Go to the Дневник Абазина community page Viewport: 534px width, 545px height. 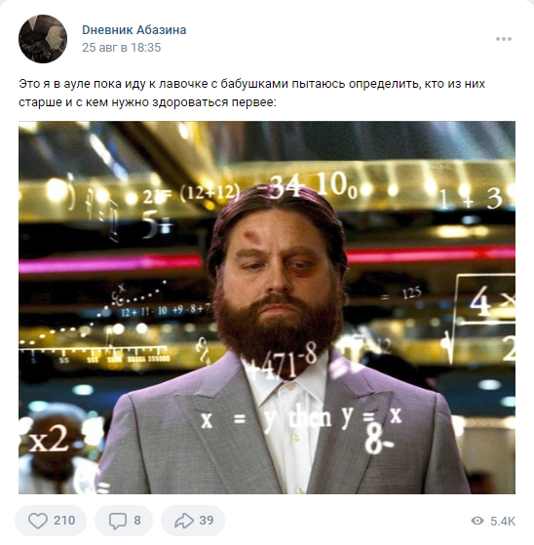coord(134,30)
